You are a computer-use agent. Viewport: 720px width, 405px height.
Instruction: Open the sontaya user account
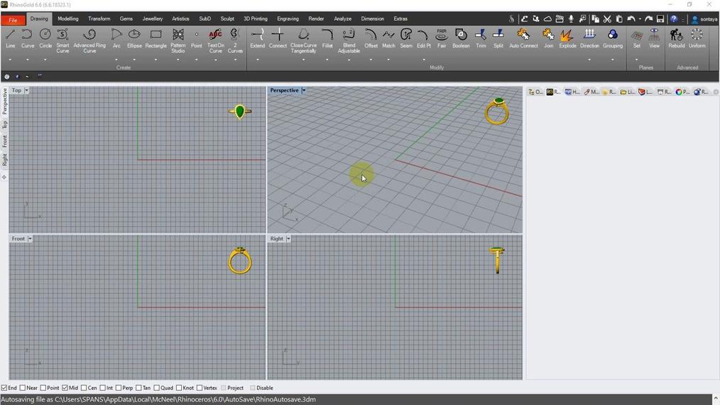coord(705,19)
